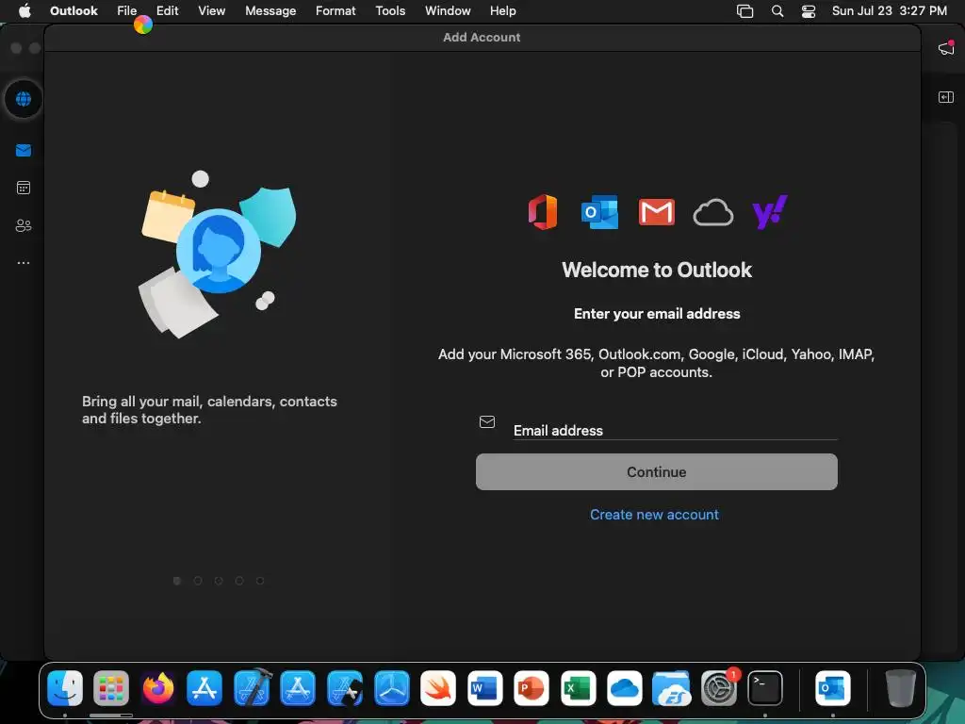This screenshot has width=965, height=724.
Task: Toggle the side panel icon at right
Action: pyautogui.click(x=946, y=97)
